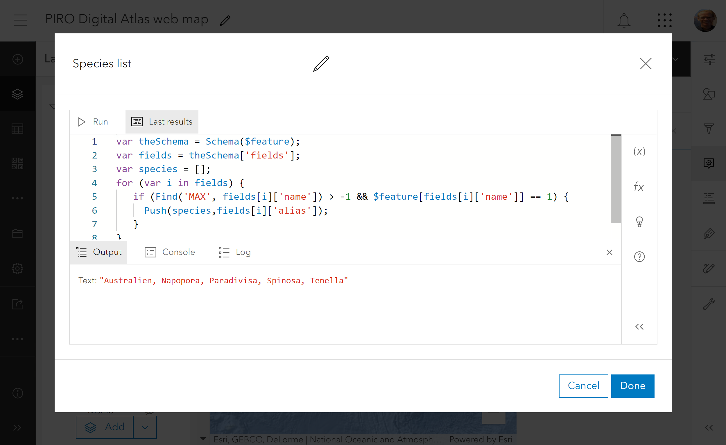Open the fx functions reference
726x445 pixels.
tap(639, 187)
